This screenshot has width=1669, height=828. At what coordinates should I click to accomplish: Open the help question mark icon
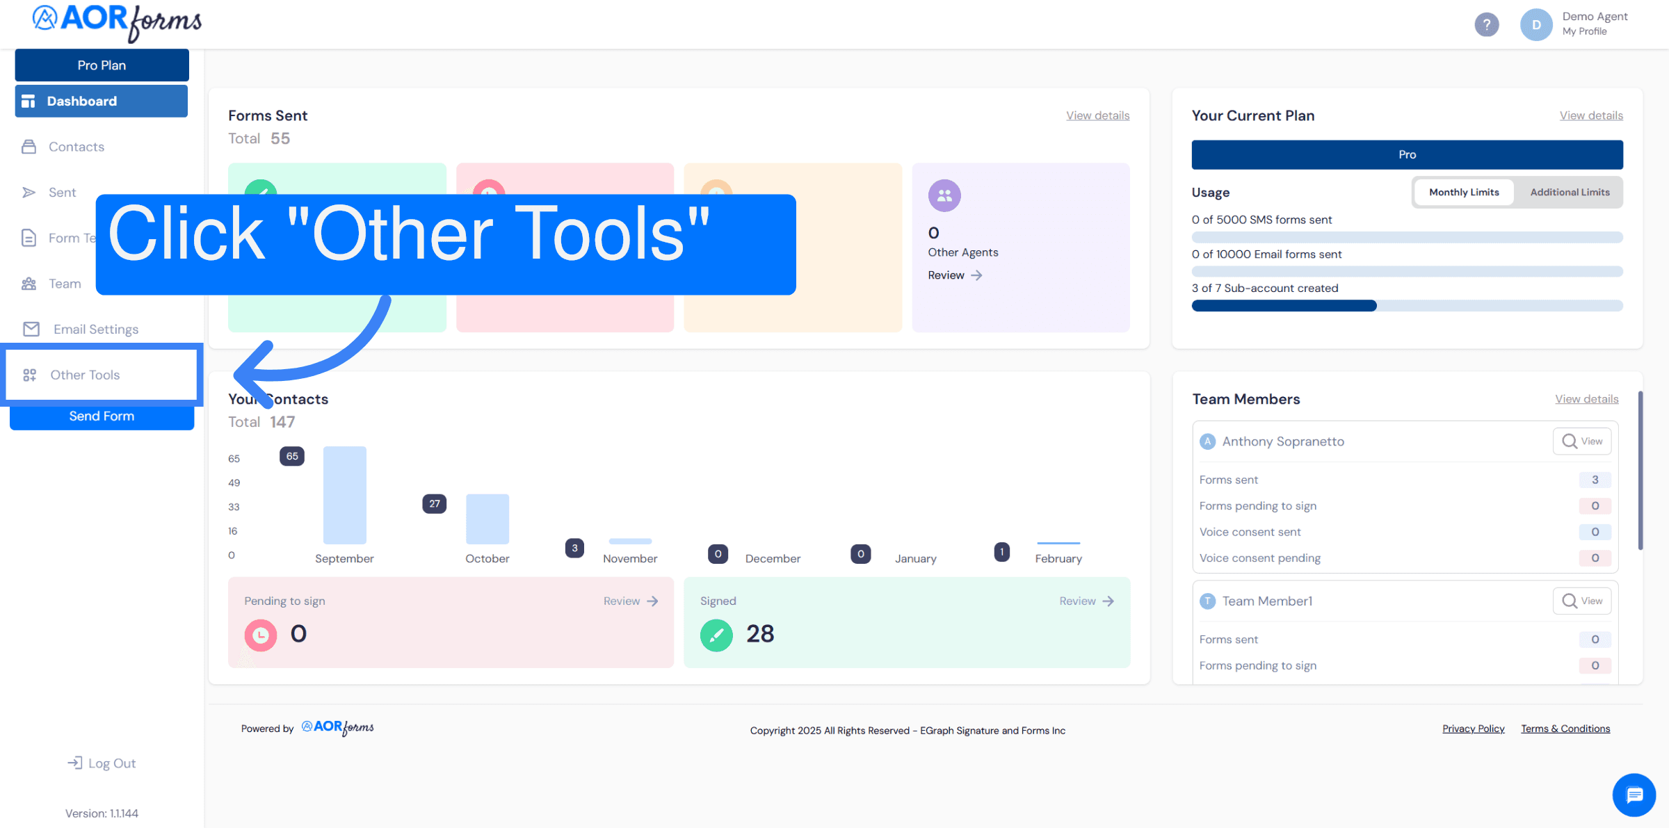pyautogui.click(x=1487, y=24)
